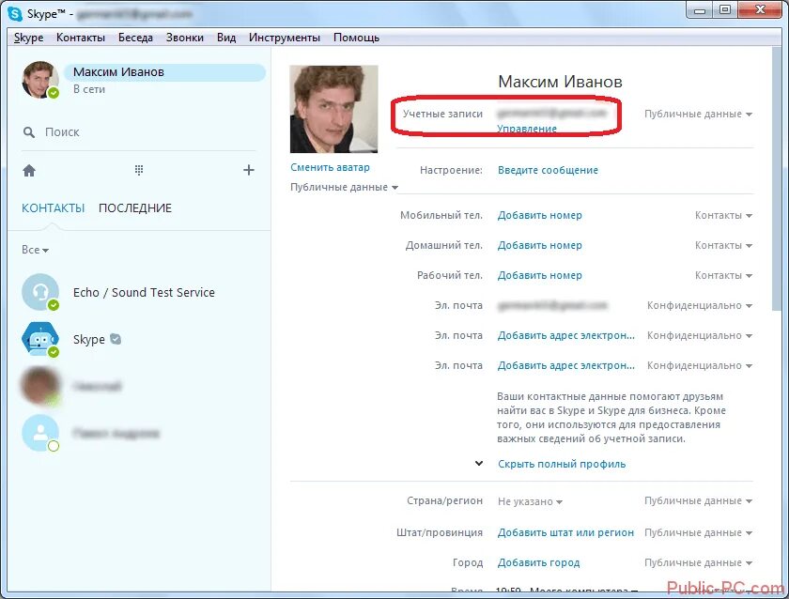The width and height of the screenshot is (789, 599).
Task: Click Добавить штат или регион link
Action: (x=565, y=532)
